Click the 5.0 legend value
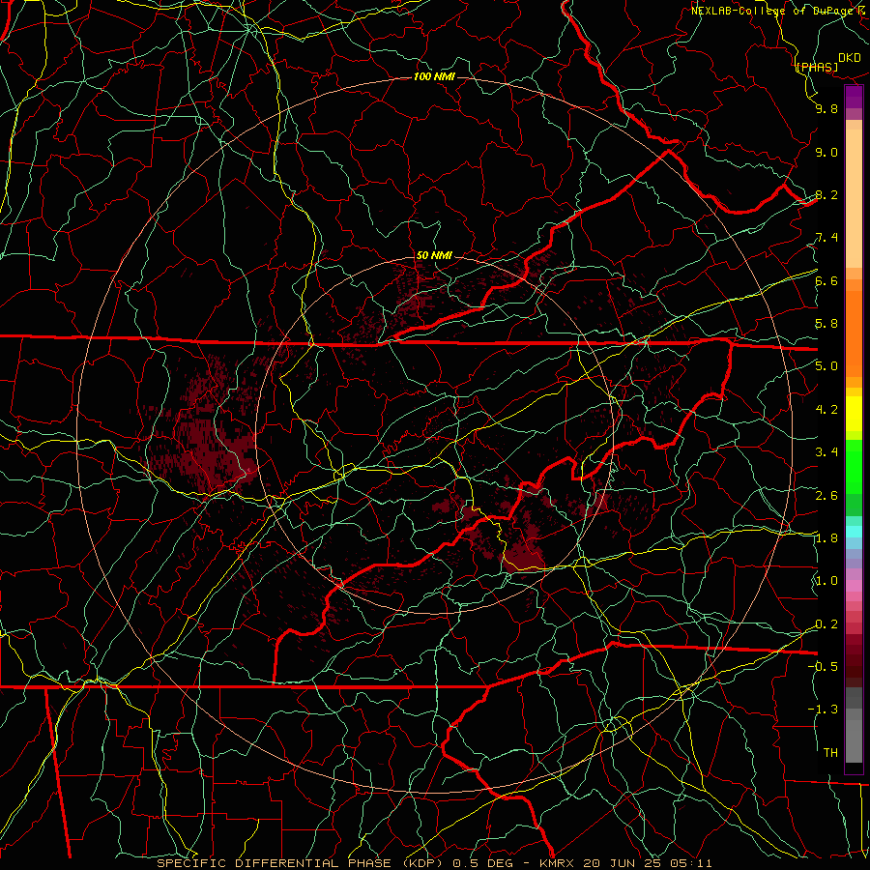The height and width of the screenshot is (870, 870). [x=826, y=366]
